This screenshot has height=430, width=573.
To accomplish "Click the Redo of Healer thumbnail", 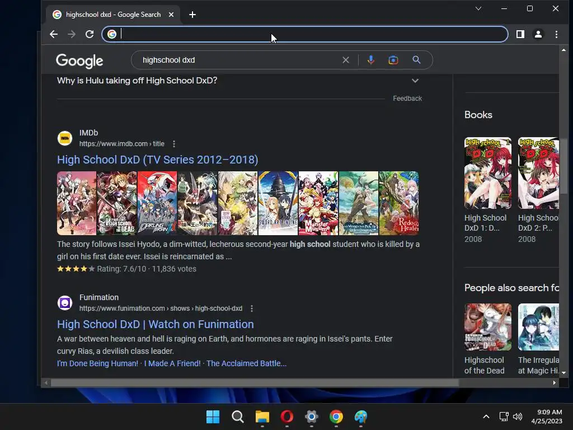I will click(399, 203).
